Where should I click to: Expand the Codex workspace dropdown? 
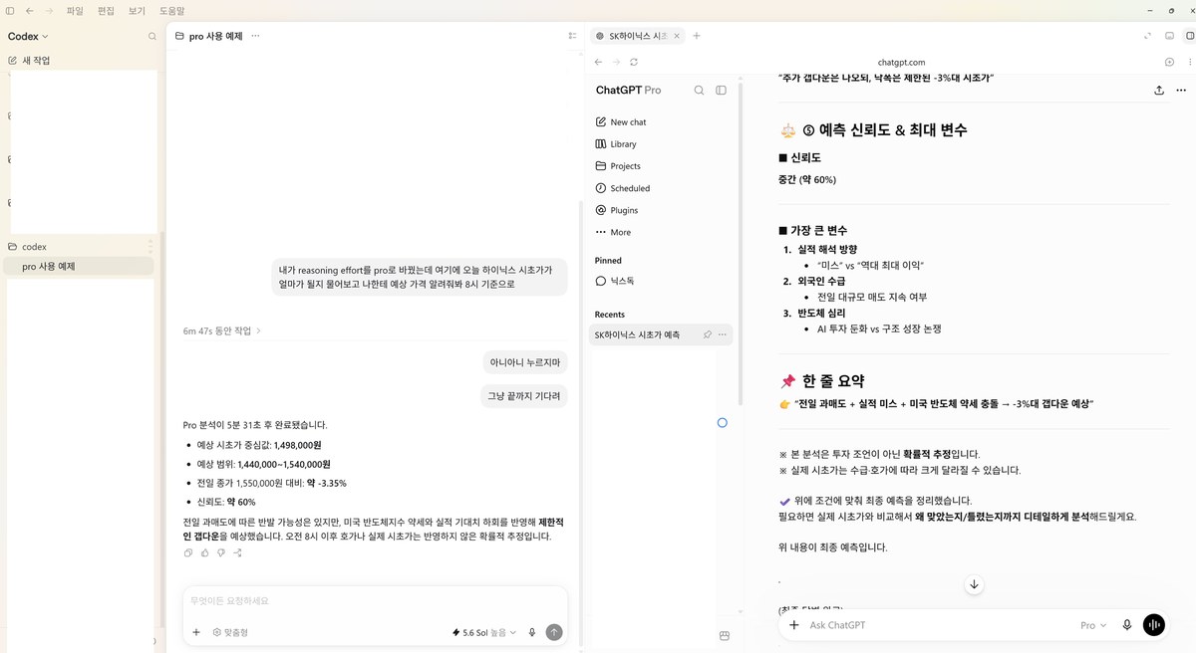(28, 36)
